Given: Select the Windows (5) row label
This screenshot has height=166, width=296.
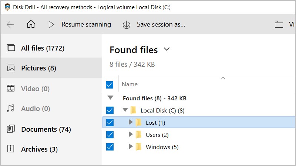Looking at the screenshot, I should 162,147.
